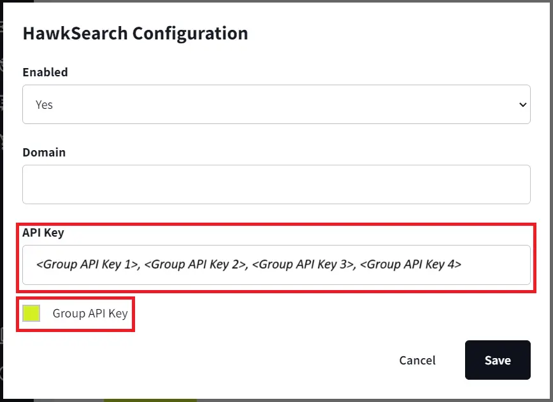Click the olive-colored bar below the dialog
The width and height of the screenshot is (553, 402).
(150, 399)
